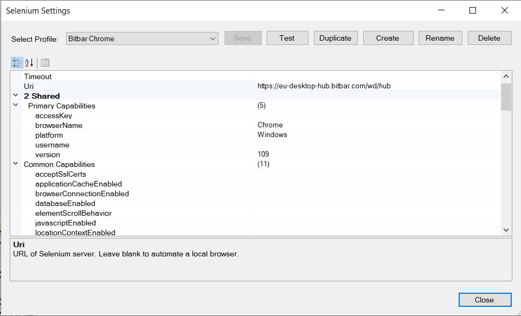The width and height of the screenshot is (521, 316).
Task: Click the Test button
Action: click(287, 38)
